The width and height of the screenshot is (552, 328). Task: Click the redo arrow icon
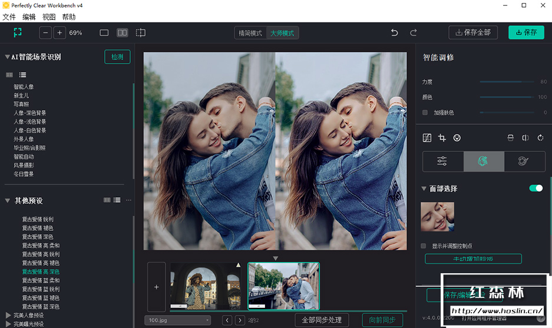[x=414, y=33]
